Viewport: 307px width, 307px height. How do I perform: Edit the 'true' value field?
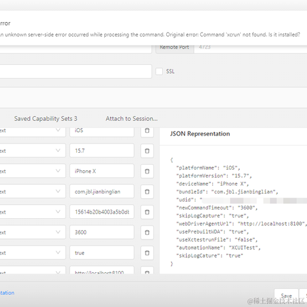pyautogui.click(x=102, y=253)
